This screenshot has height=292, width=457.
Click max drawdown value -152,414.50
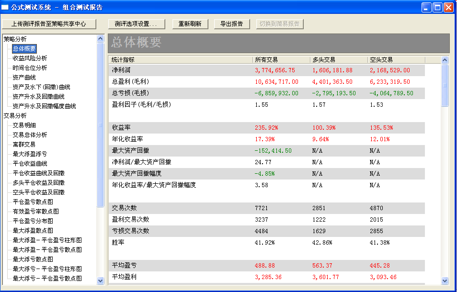tap(273, 150)
